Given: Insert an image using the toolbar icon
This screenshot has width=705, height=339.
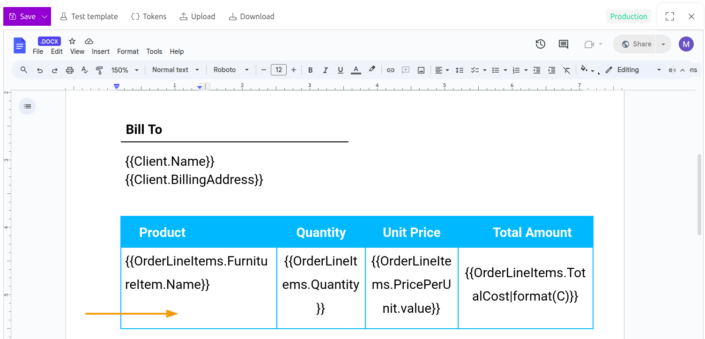Looking at the screenshot, I should pos(421,69).
